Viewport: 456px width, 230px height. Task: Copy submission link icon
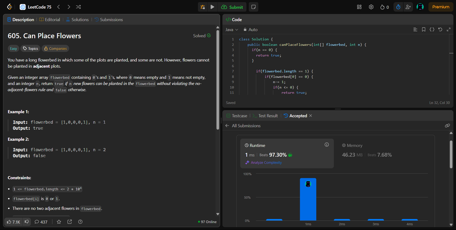point(447,126)
